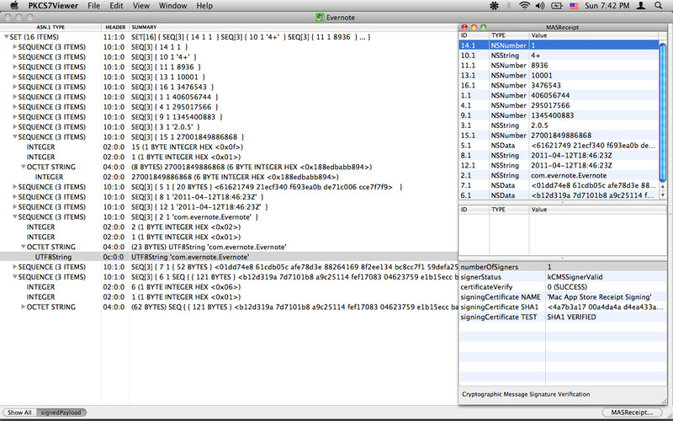The height and width of the screenshot is (421, 673).
Task: Select the 3.1 NSString 2.0.5 row
Action: click(x=559, y=125)
